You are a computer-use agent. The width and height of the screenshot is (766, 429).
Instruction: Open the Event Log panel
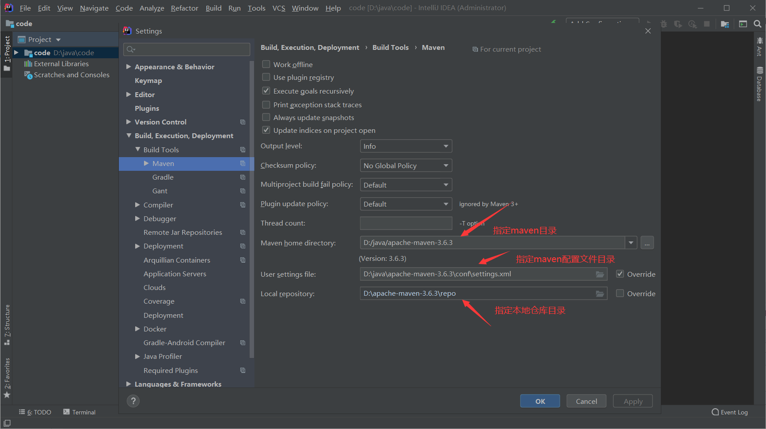(x=730, y=412)
